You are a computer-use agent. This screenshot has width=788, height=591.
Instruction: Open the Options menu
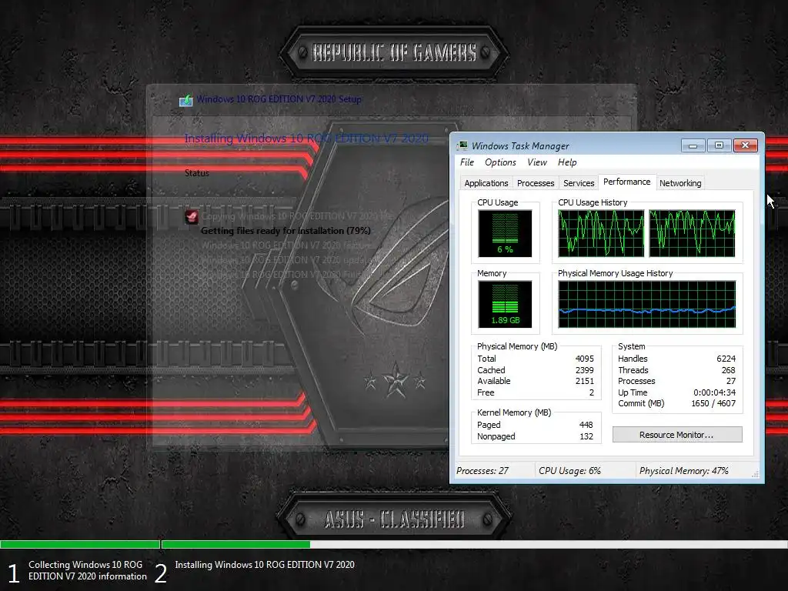tap(500, 162)
